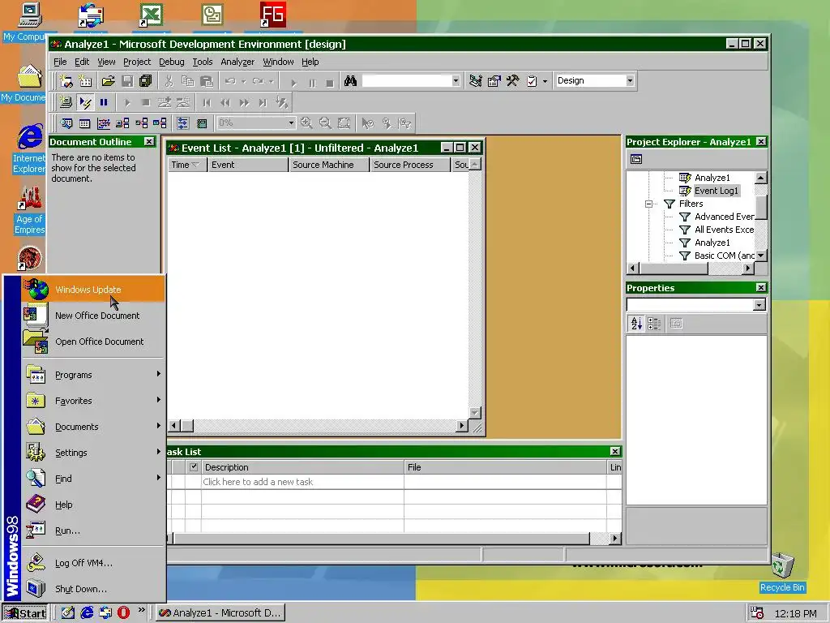The height and width of the screenshot is (623, 830).
Task: Open the zoom percentage dropdown
Action: pos(291,123)
